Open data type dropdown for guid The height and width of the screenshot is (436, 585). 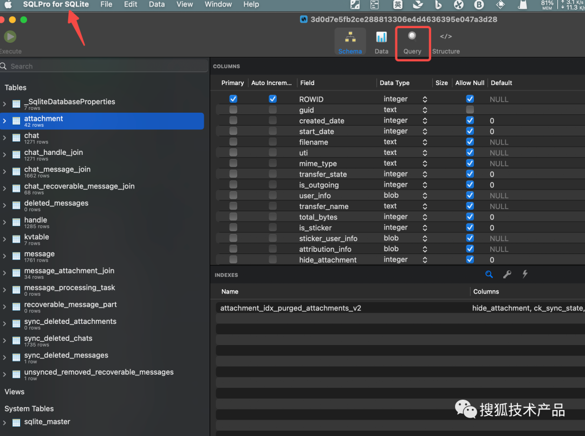(425, 110)
